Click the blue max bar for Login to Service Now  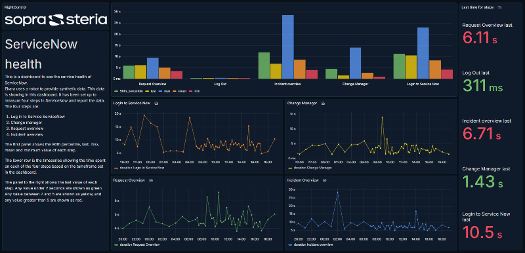coord(423,53)
